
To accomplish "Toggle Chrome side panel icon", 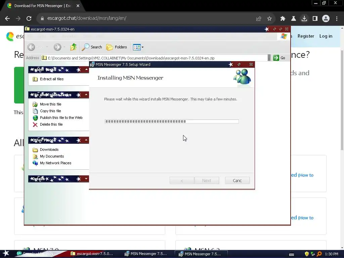I will 315,19.
